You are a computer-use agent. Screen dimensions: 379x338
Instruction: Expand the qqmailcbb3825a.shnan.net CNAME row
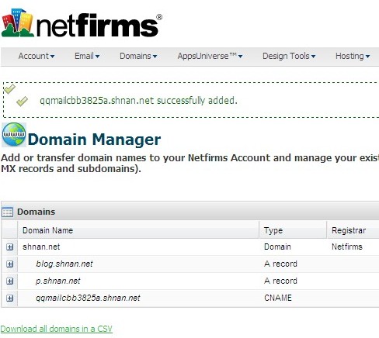tap(9, 298)
